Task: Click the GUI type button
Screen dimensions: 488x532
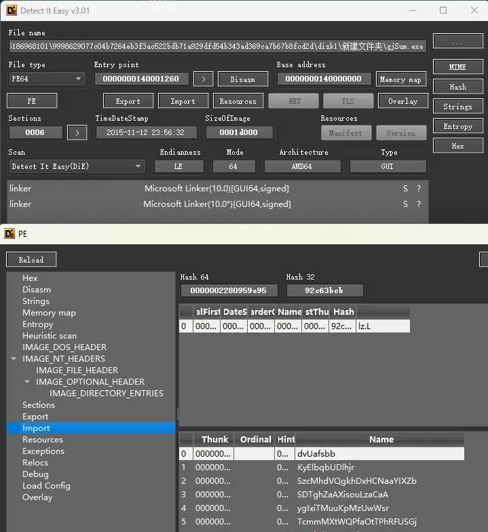Action: pos(388,167)
